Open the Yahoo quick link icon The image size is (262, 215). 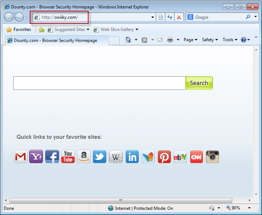(x=36, y=156)
